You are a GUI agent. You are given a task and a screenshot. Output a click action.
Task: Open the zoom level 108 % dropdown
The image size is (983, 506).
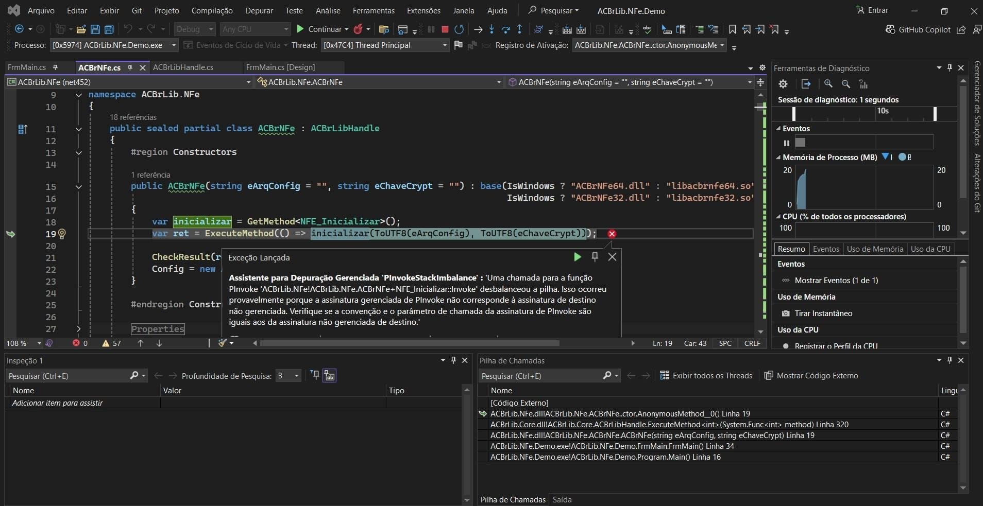click(24, 343)
